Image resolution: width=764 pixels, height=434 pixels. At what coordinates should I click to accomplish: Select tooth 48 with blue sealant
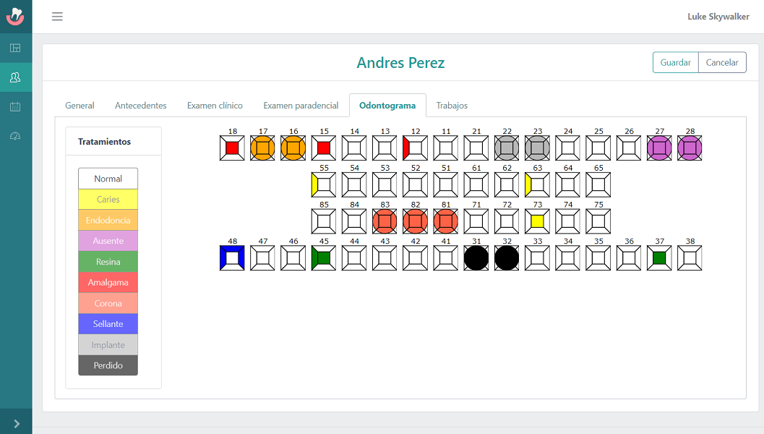coord(232,258)
